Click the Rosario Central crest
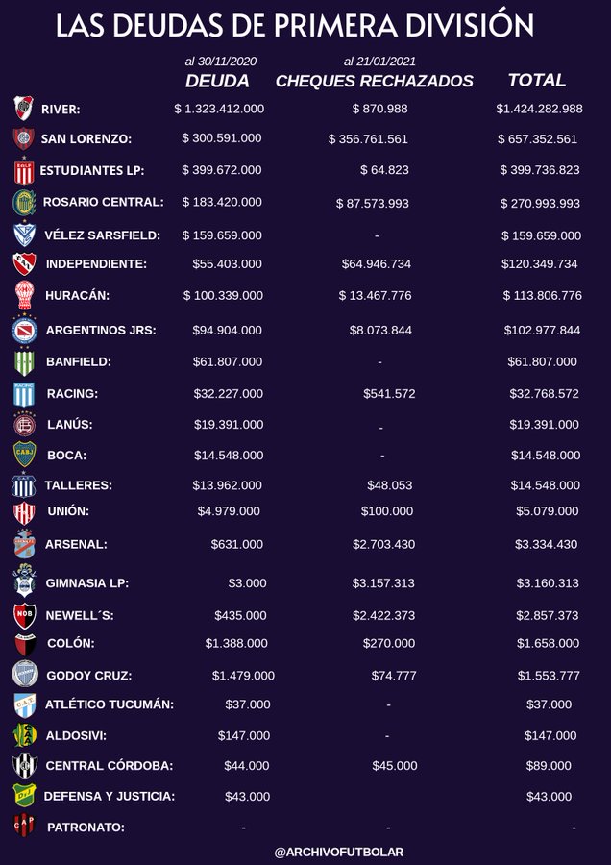The width and height of the screenshot is (611, 865). (x=23, y=202)
